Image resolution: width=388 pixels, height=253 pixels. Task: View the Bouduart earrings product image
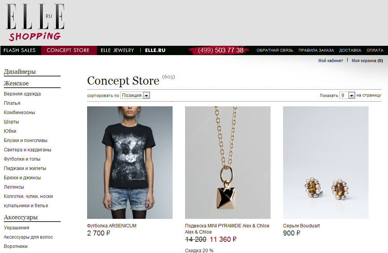pyautogui.click(x=326, y=162)
